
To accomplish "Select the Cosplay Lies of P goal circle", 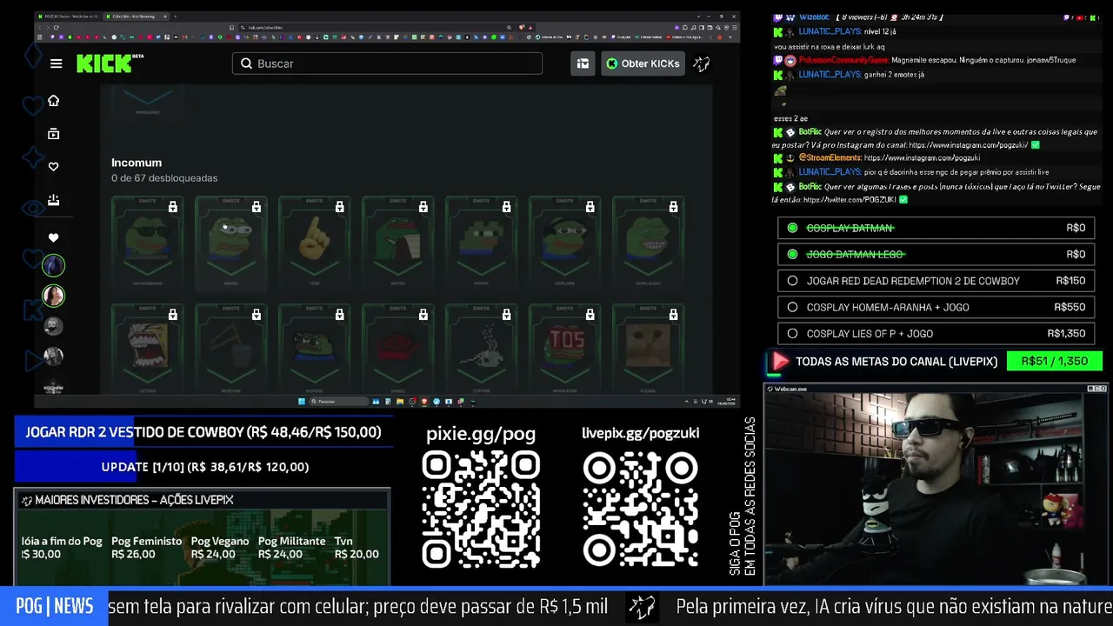I will click(x=792, y=333).
